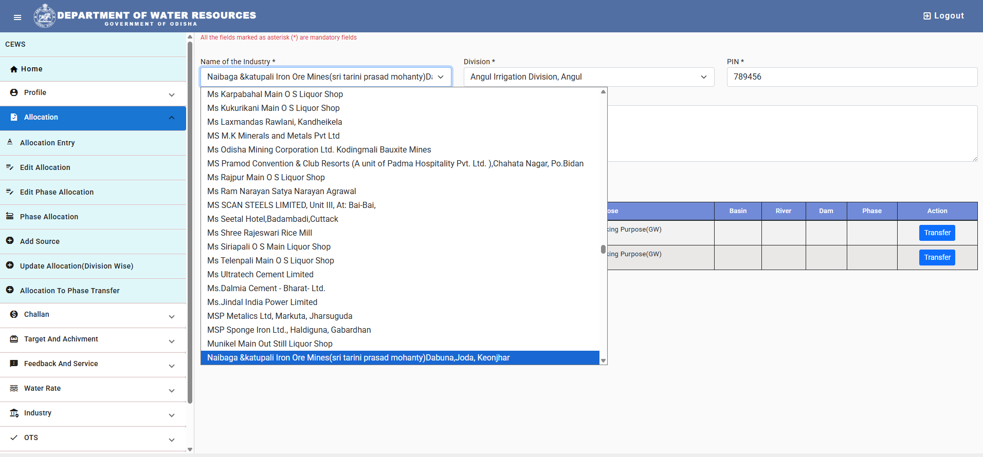Click the Update Allocation(Division Wise) plus icon
This screenshot has width=983, height=457.
[x=10, y=265]
